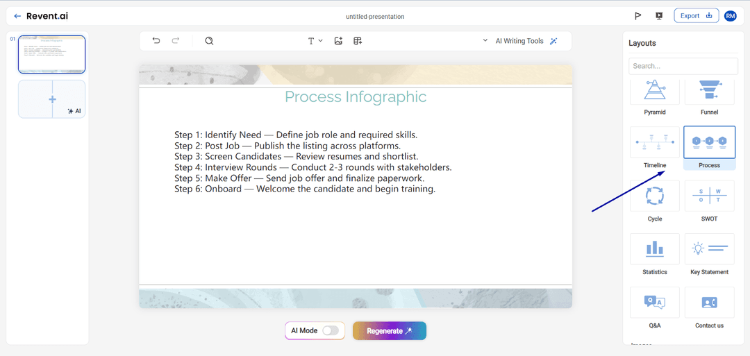Image resolution: width=750 pixels, height=356 pixels.
Task: Click the undo arrow in the toolbar
Action: [156, 41]
